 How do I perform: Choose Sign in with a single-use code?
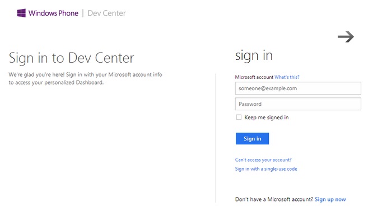coord(266,169)
